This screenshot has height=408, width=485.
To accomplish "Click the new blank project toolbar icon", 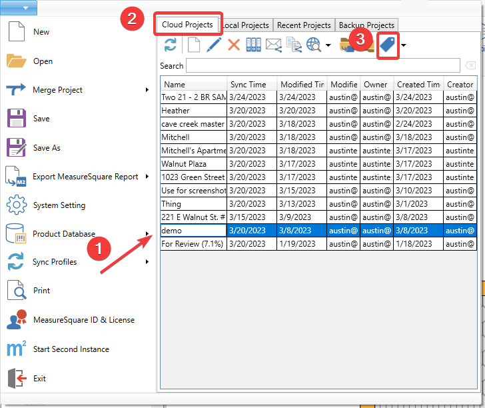I will (x=194, y=45).
